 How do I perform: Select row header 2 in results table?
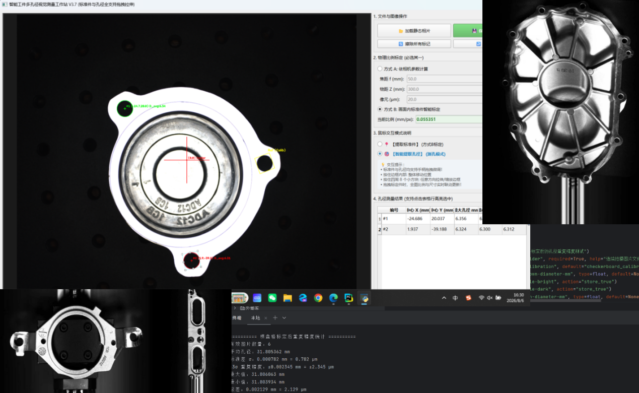tap(380, 229)
